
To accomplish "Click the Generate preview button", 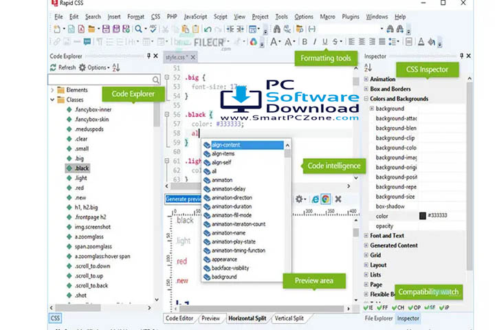I will [183, 199].
